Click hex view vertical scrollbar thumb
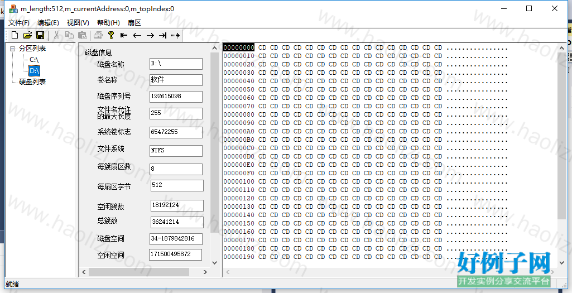 pyautogui.click(x=562, y=136)
